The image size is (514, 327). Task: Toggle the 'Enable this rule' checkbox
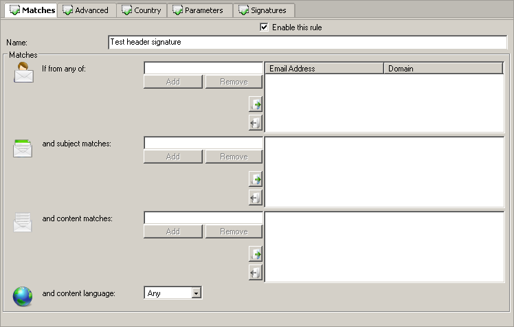(264, 27)
